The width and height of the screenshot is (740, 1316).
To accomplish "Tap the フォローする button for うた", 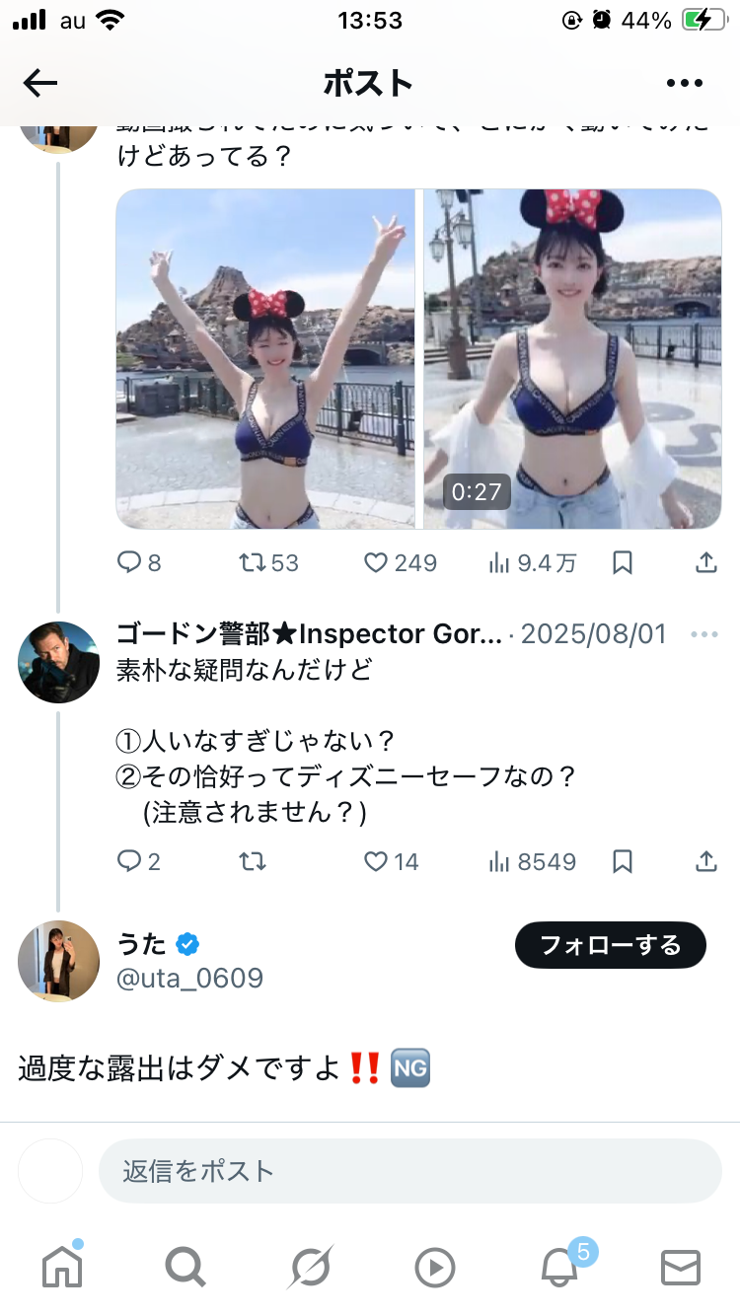I will click(610, 945).
